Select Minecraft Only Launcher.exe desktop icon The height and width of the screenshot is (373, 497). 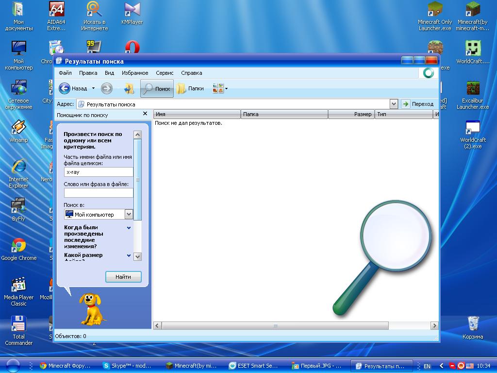click(434, 17)
